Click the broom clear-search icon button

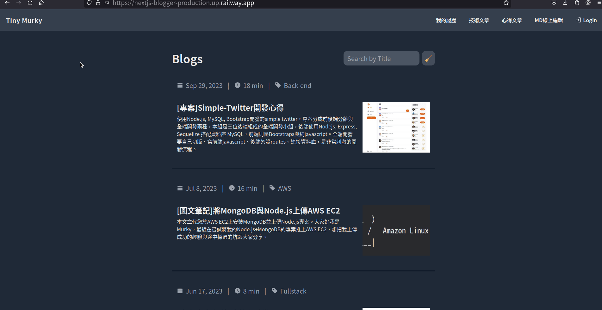pos(428,59)
